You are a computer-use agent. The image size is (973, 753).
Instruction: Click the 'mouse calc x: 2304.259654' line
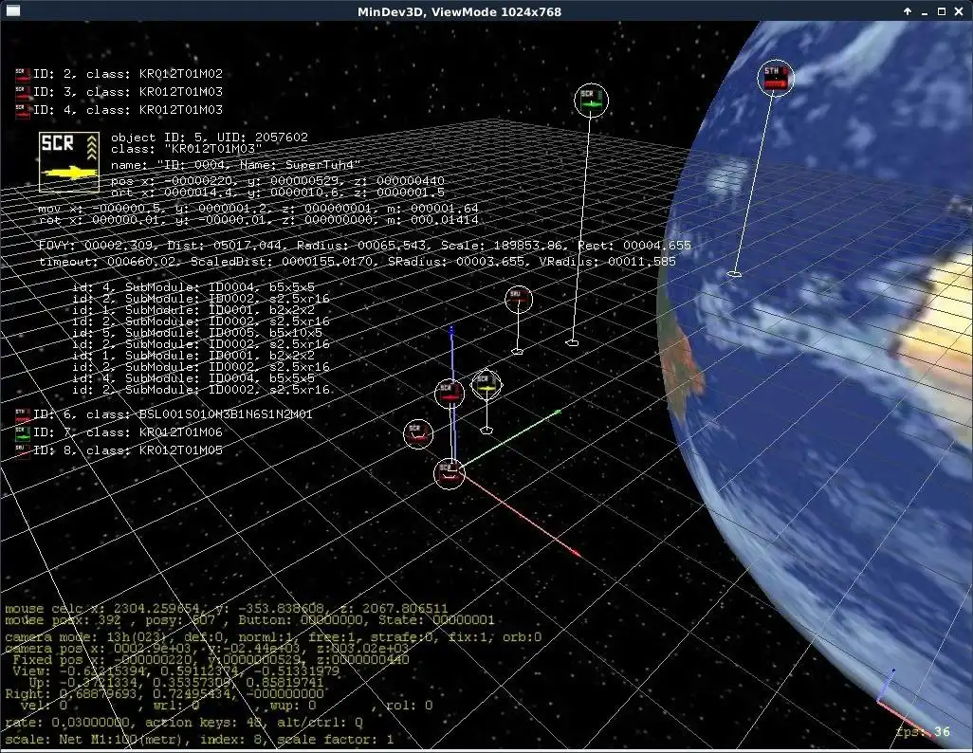[x=227, y=608]
